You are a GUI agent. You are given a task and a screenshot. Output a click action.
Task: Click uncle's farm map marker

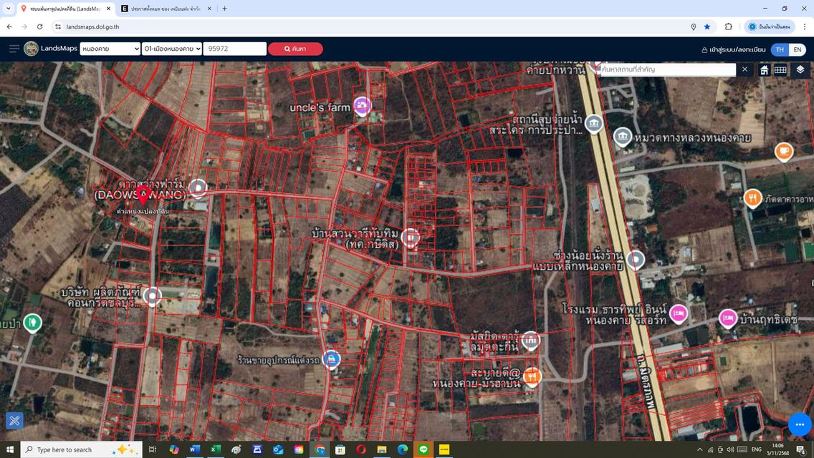coord(363,106)
